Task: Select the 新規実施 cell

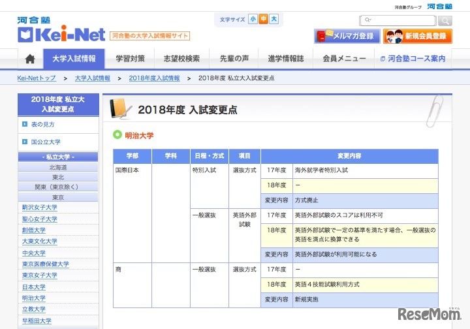Action: coord(366,300)
